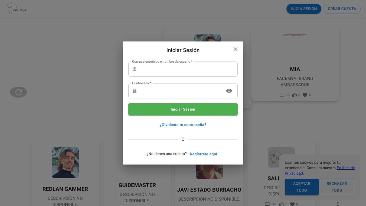Viewport: 366px width, 206px height.
Task: Open the REDLAN GAMMER profile photo
Action: click(x=65, y=163)
